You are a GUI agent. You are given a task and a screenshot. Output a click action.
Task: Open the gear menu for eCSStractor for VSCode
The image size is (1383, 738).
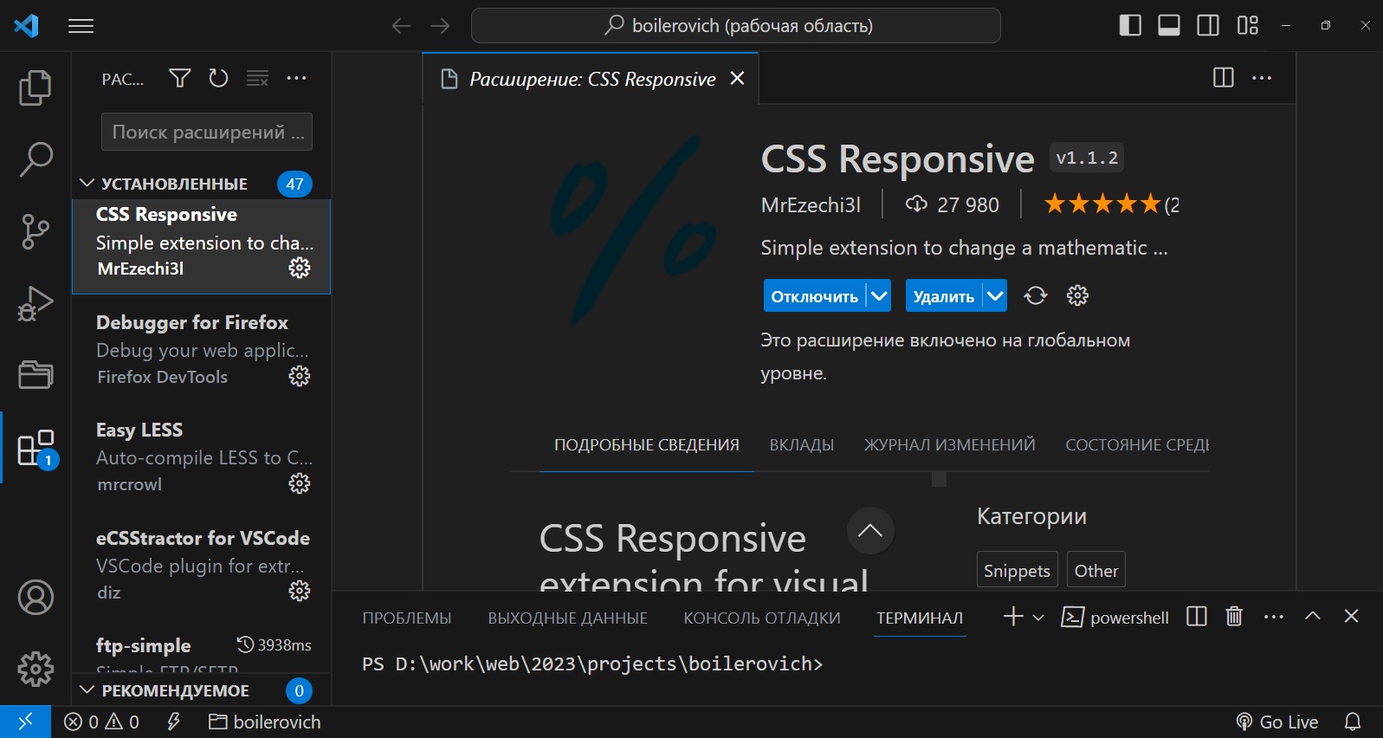299,591
